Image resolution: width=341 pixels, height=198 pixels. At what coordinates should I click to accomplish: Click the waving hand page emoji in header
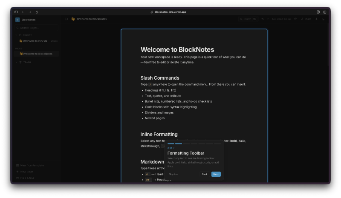73,19
